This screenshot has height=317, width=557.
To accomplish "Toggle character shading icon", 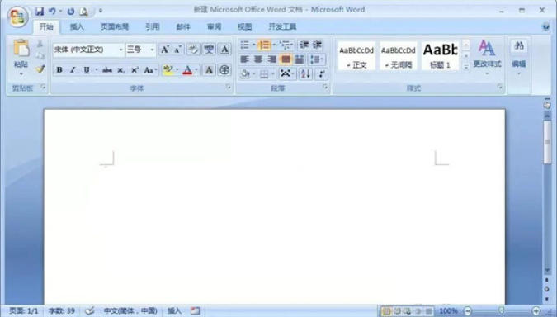I will 209,70.
